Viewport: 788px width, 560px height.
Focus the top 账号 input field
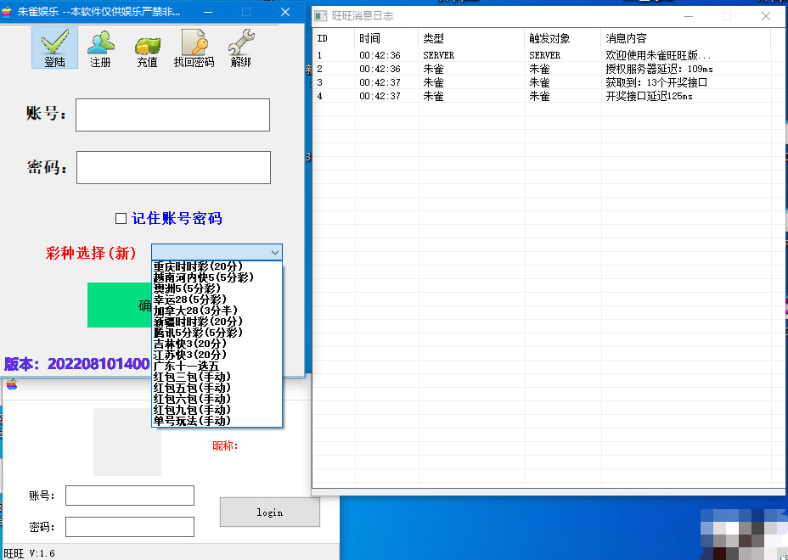click(x=172, y=115)
